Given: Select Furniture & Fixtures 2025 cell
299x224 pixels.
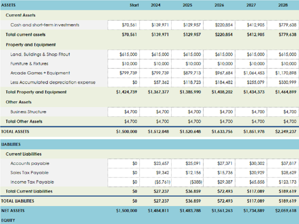Looking at the screenshot, I should pos(187,64).
